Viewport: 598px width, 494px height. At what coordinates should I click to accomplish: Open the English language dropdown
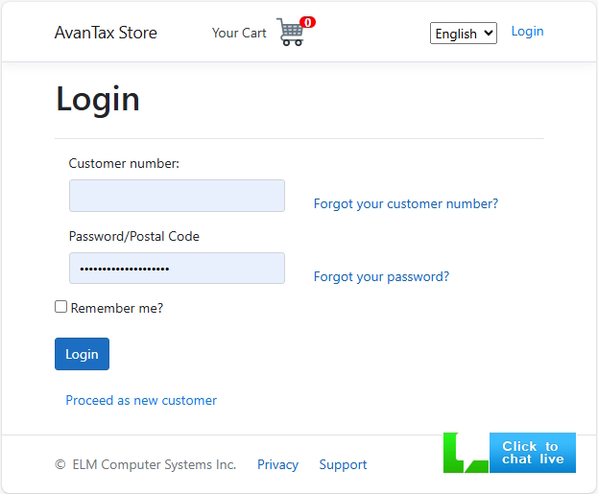pos(463,34)
